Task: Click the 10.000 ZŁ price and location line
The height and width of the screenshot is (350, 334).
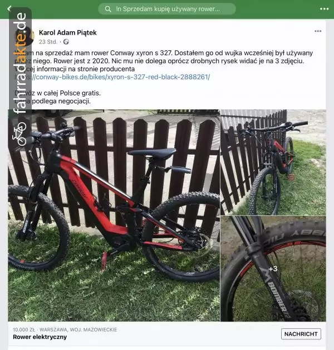Action: point(65,330)
